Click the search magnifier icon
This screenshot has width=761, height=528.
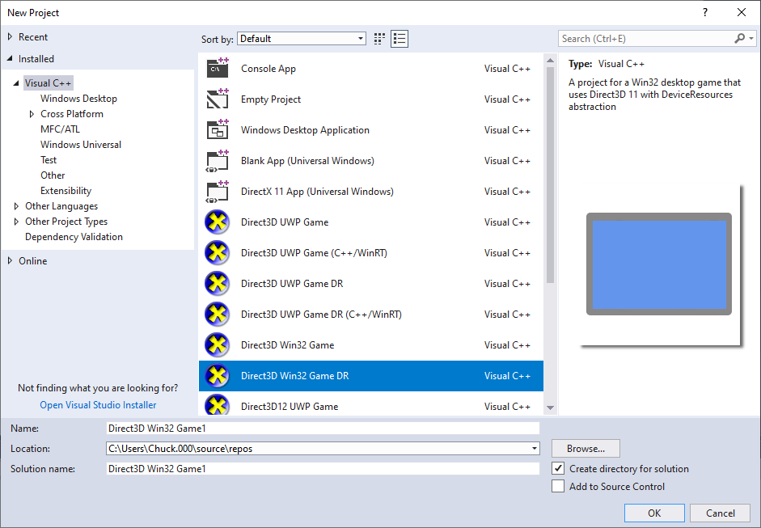coord(738,38)
